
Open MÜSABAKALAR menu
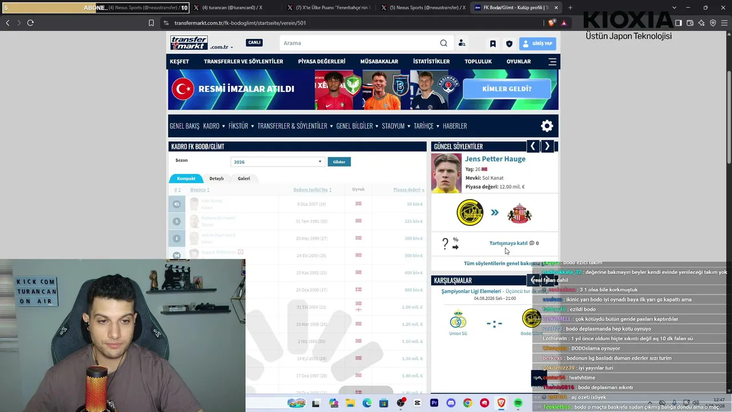(x=379, y=62)
